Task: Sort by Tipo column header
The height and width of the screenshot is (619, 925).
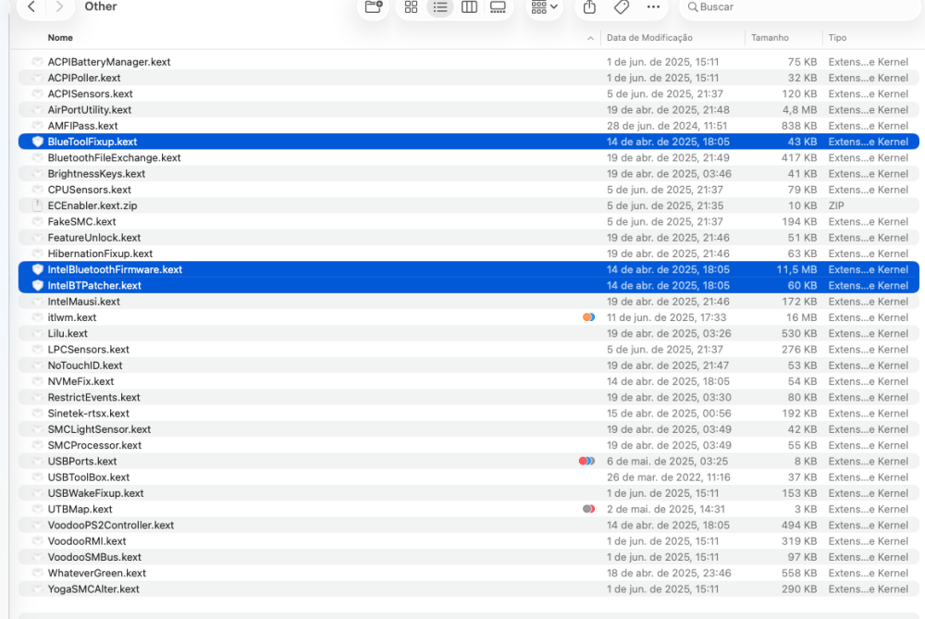Action: [837, 38]
